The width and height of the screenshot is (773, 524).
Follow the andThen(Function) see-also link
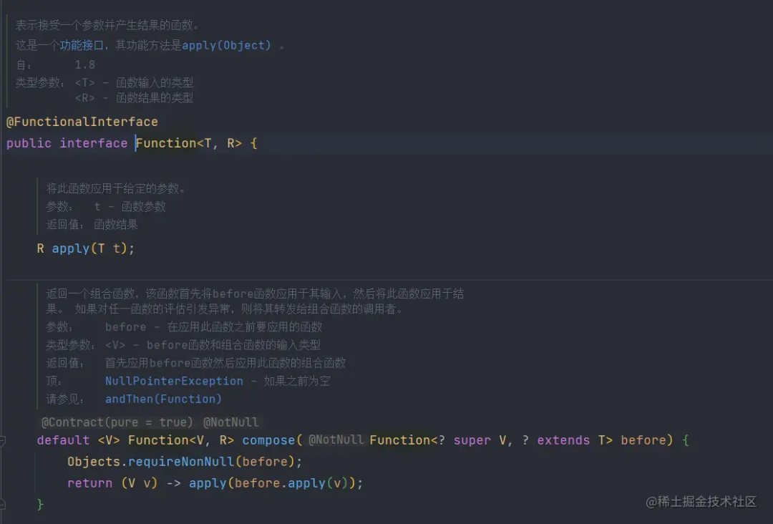pos(163,399)
